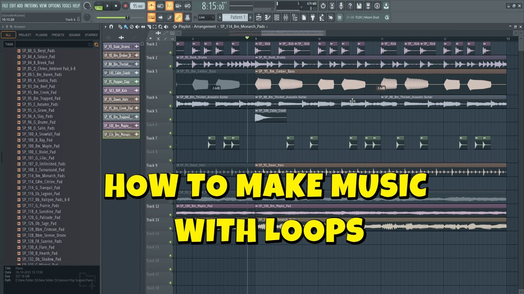Click the download content library icon

pyautogui.click(x=386, y=6)
